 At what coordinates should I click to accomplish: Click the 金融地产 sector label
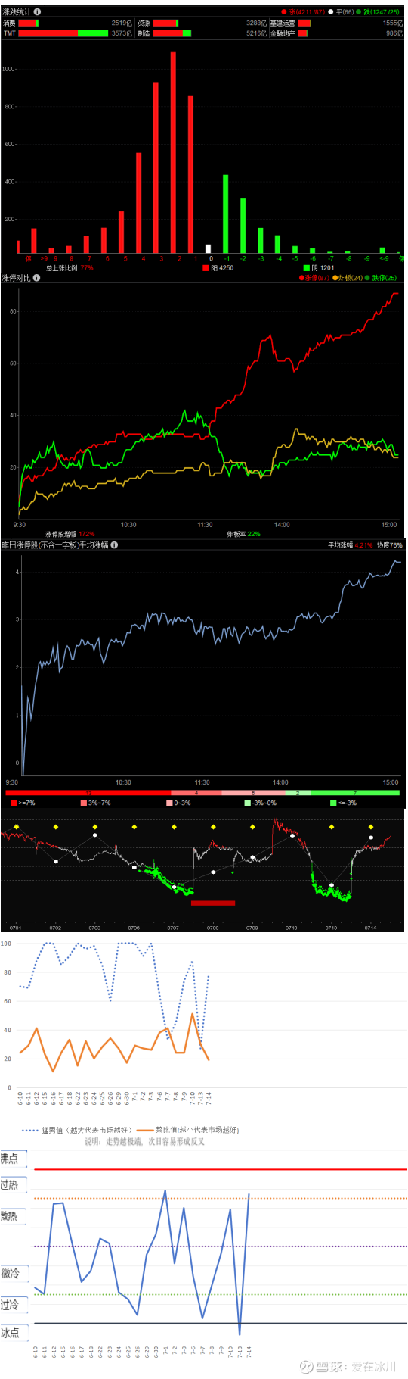point(283,33)
